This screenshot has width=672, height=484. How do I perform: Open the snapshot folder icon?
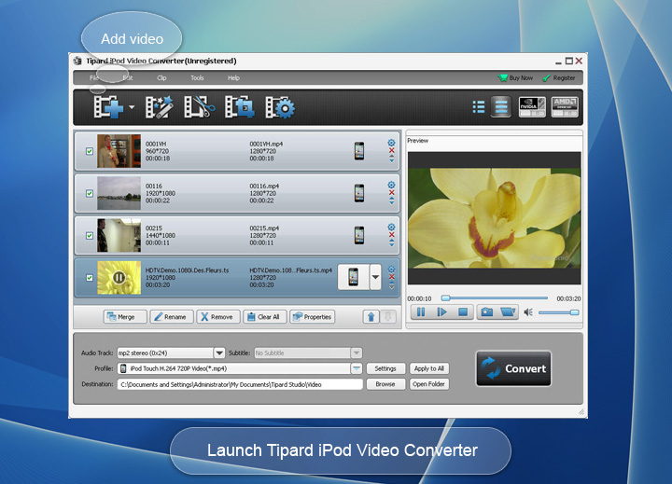tap(508, 312)
